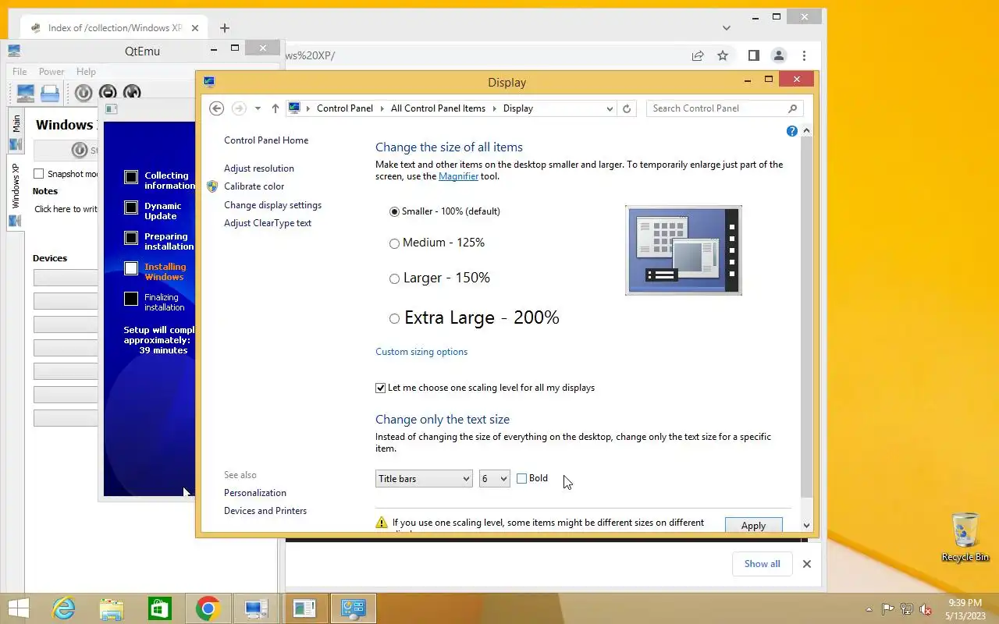Open Chrome three-dot menu
The image size is (999, 624).
[x=804, y=55]
